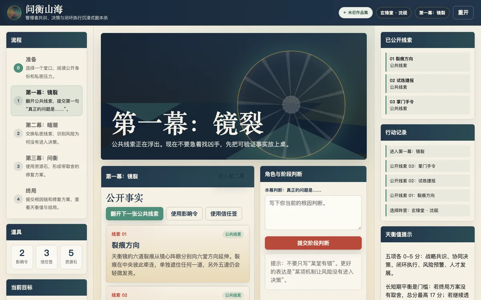Open revealed clue 02 试炼捷报

(427, 84)
